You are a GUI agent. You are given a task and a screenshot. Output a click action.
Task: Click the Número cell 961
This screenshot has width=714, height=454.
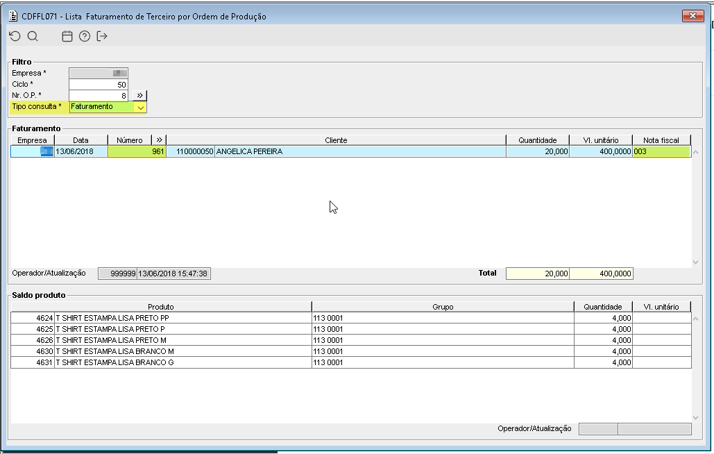[137, 151]
